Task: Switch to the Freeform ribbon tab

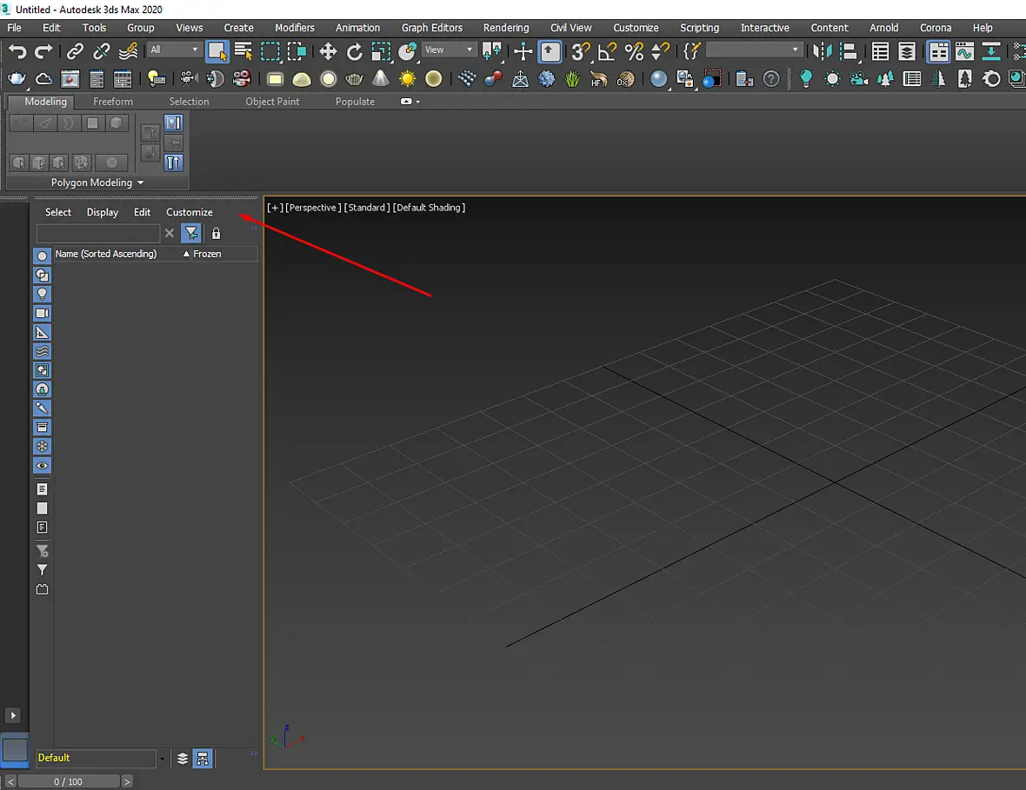Action: (x=112, y=102)
